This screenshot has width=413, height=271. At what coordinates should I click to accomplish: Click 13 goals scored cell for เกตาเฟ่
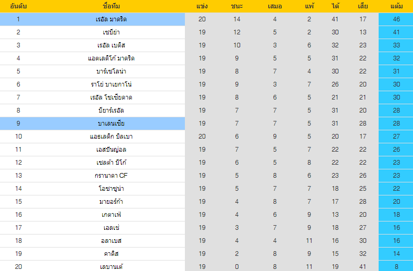[335, 215]
